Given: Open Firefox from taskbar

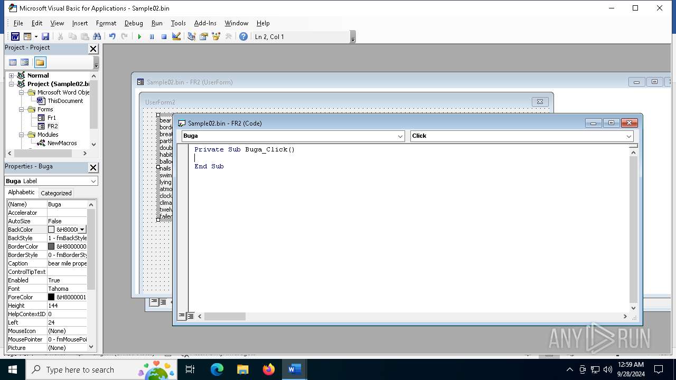Looking at the screenshot, I should [x=269, y=369].
